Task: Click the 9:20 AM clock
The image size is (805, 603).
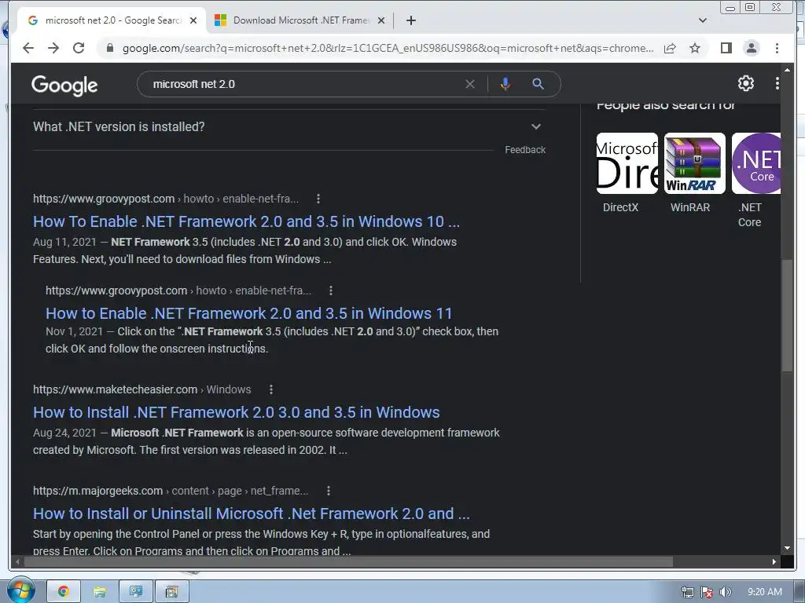Action: coord(764,592)
